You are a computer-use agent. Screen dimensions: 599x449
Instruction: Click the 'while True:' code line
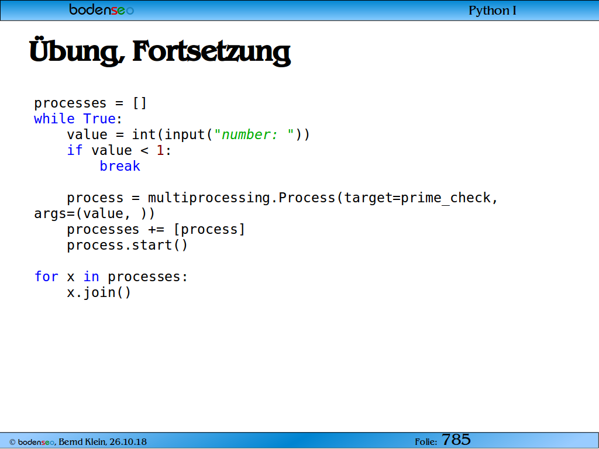pos(78,119)
